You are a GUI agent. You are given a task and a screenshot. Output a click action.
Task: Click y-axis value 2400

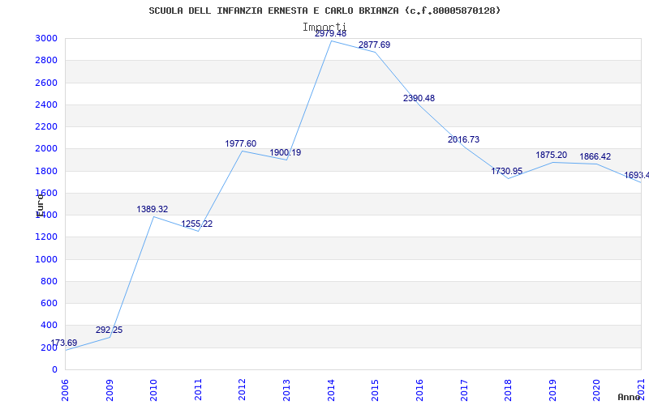coord(47,104)
